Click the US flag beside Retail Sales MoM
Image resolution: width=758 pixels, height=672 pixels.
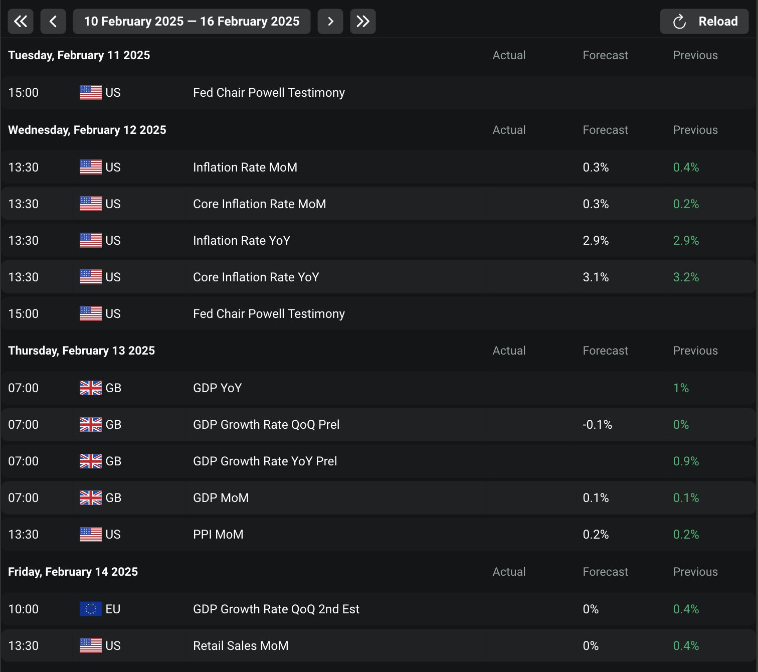[x=91, y=645]
